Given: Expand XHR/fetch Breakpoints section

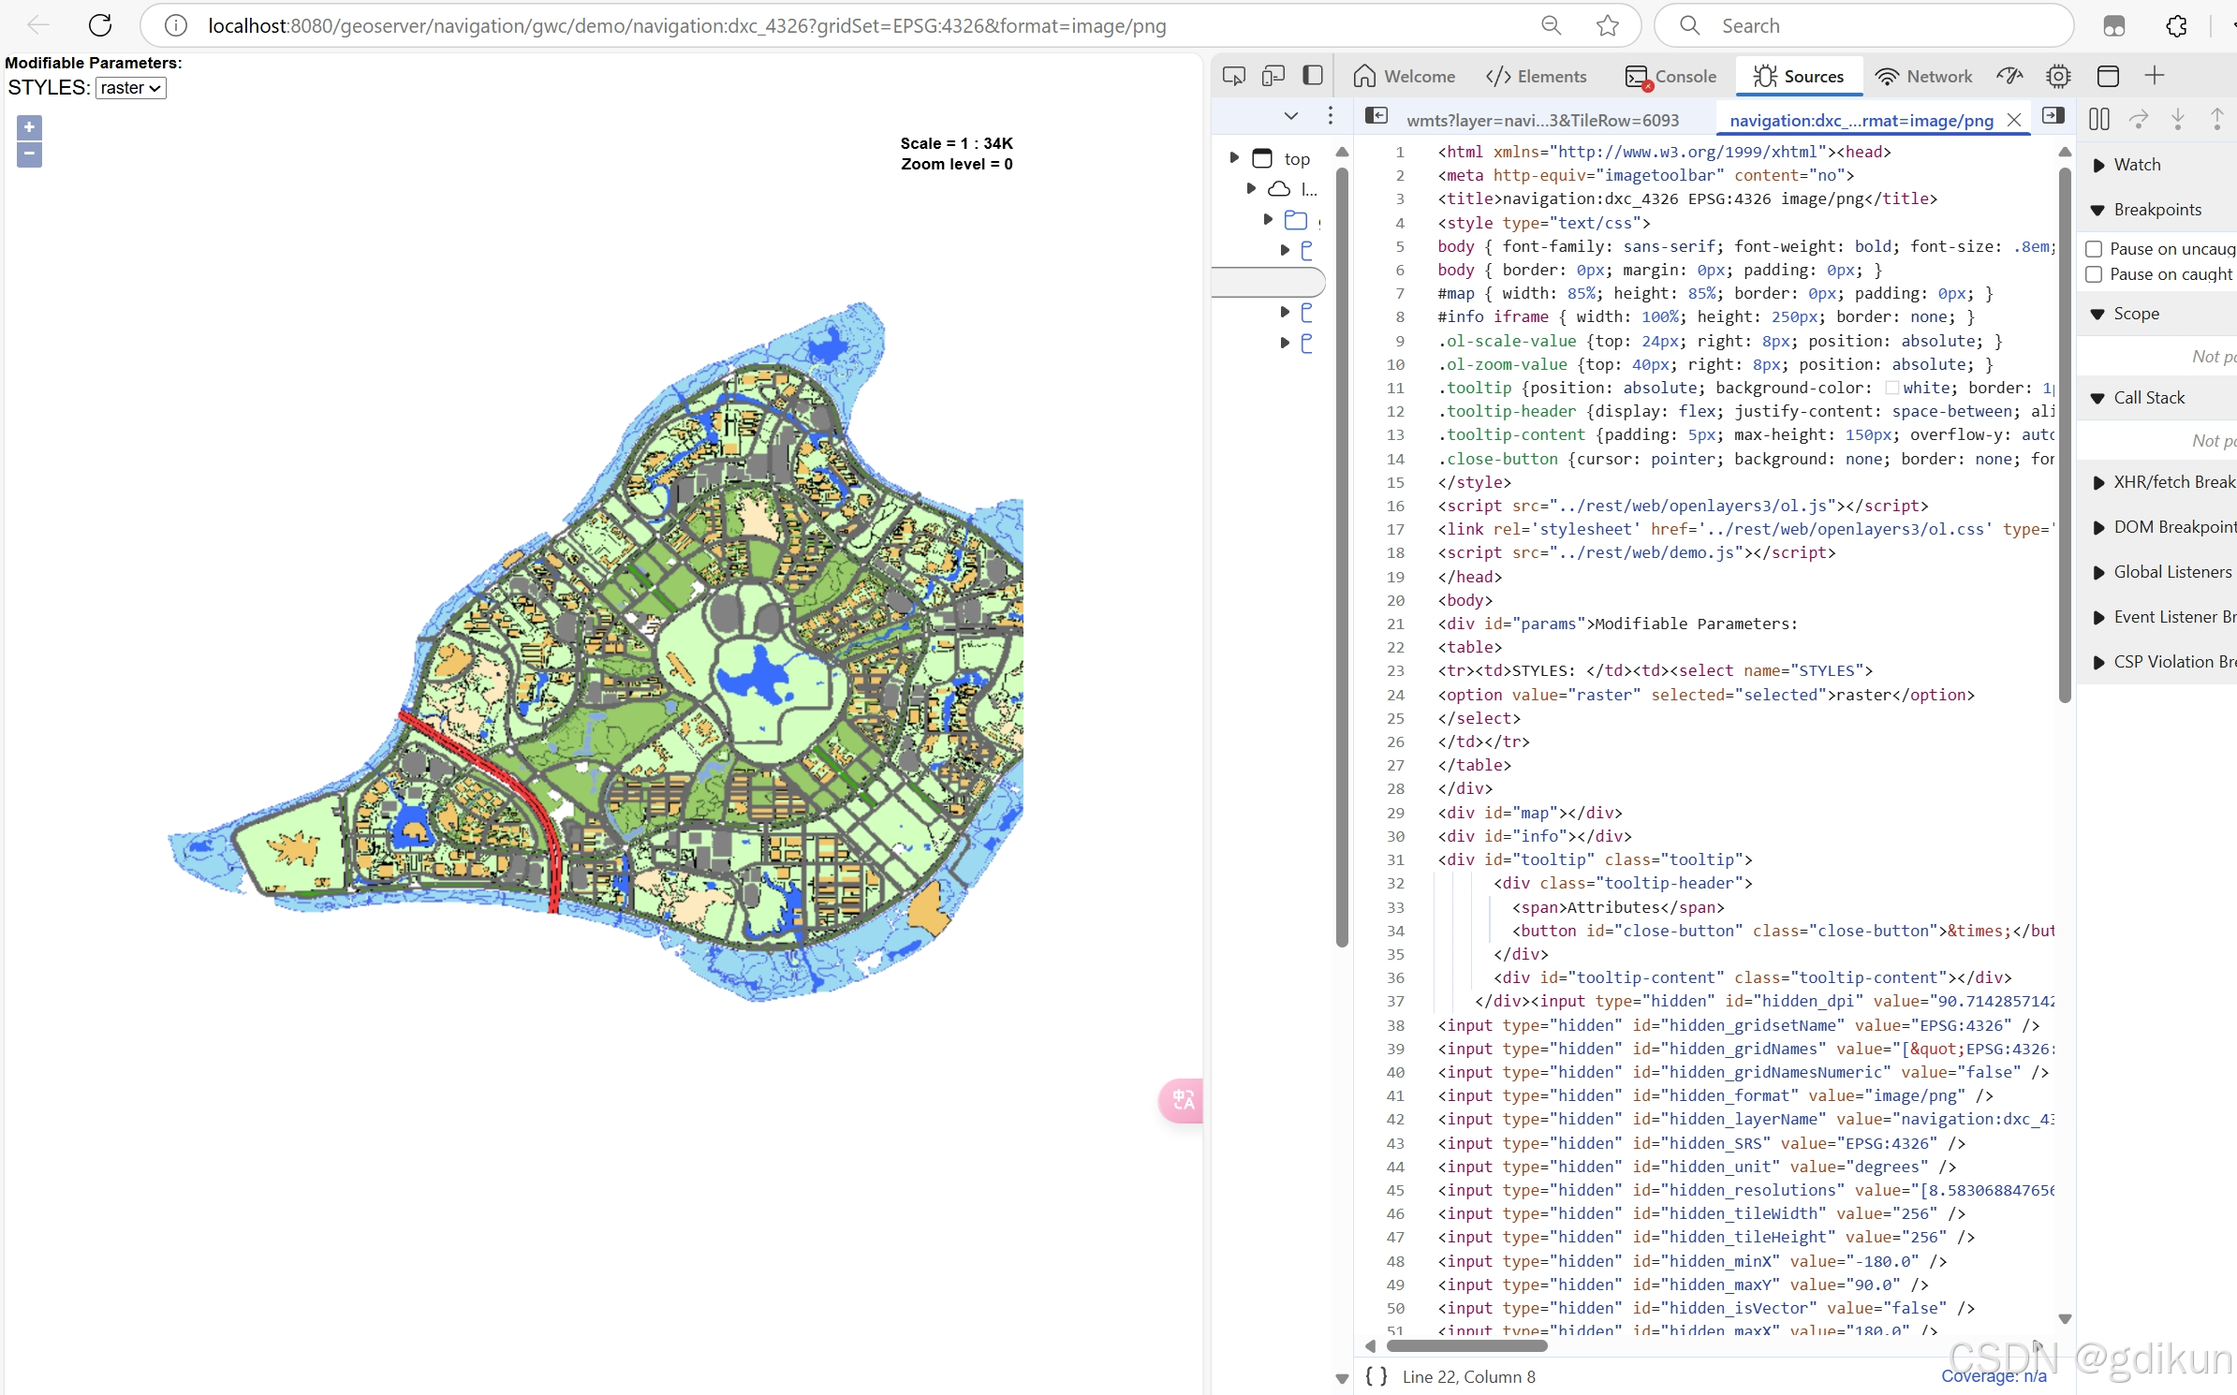Looking at the screenshot, I should (x=2098, y=482).
